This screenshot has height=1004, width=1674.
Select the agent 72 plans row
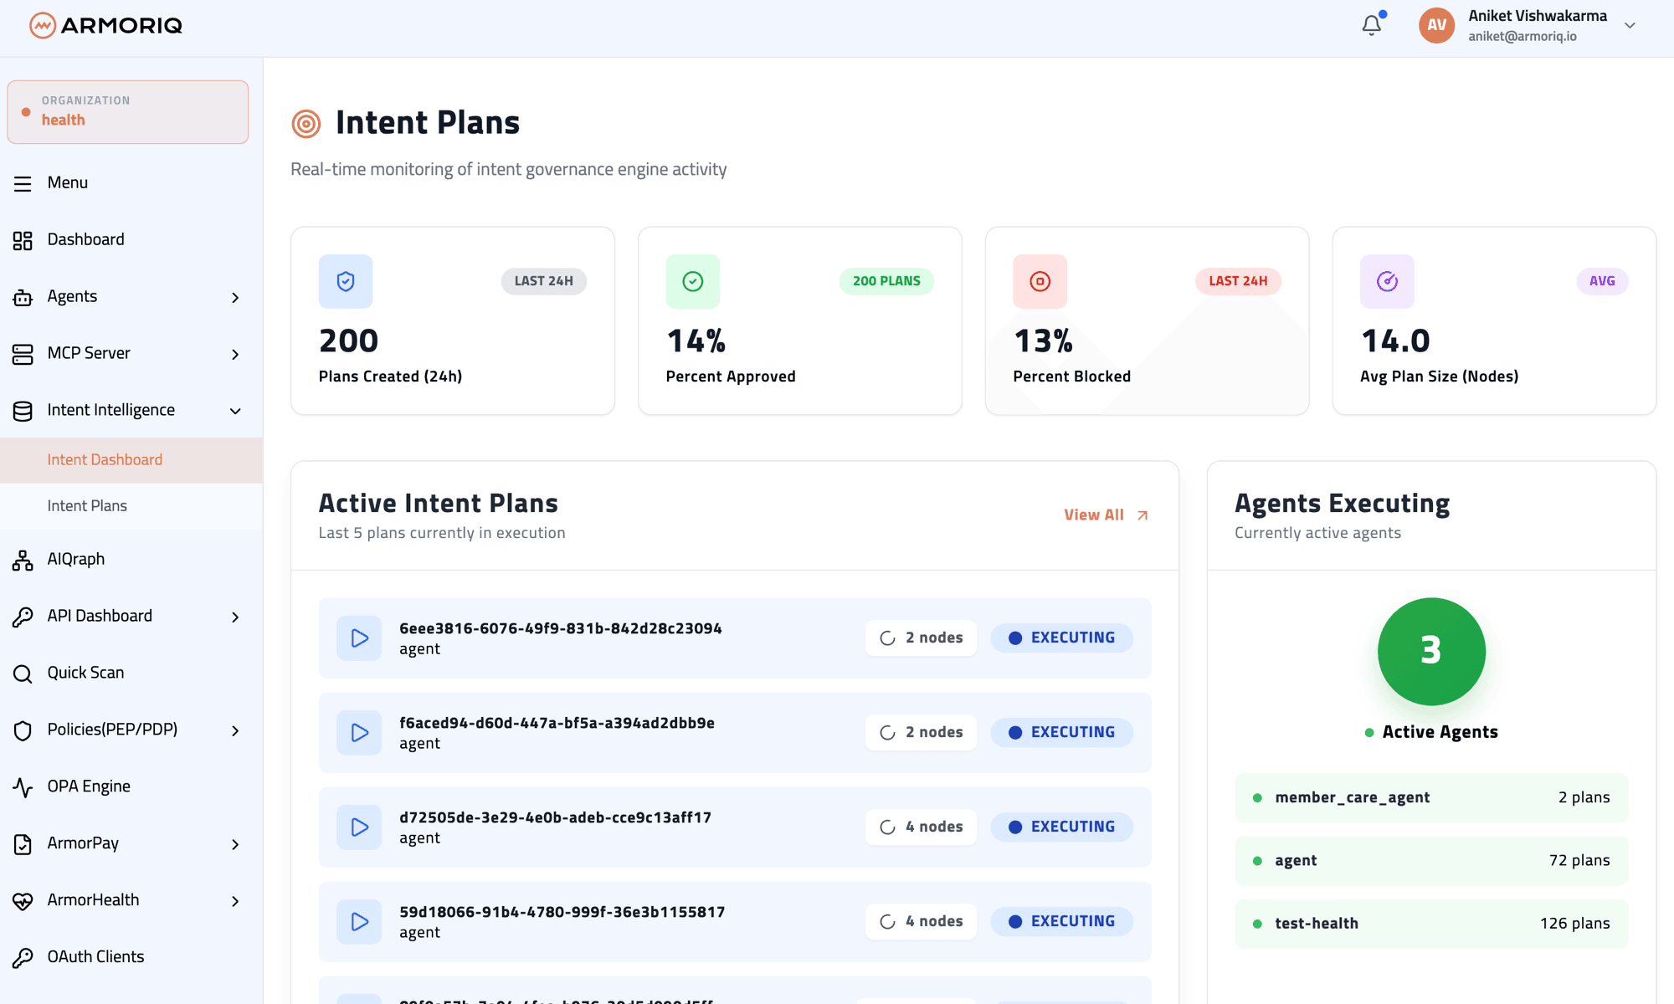point(1431,861)
